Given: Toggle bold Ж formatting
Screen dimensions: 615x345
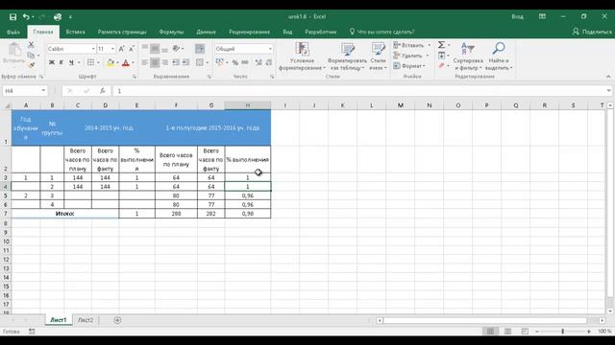Looking at the screenshot, I should coord(51,62).
